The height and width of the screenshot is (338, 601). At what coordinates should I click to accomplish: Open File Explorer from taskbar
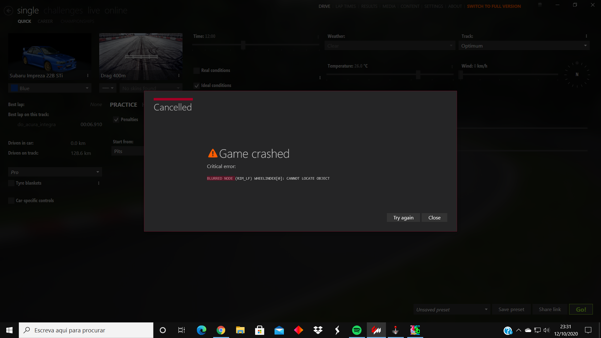click(x=240, y=330)
